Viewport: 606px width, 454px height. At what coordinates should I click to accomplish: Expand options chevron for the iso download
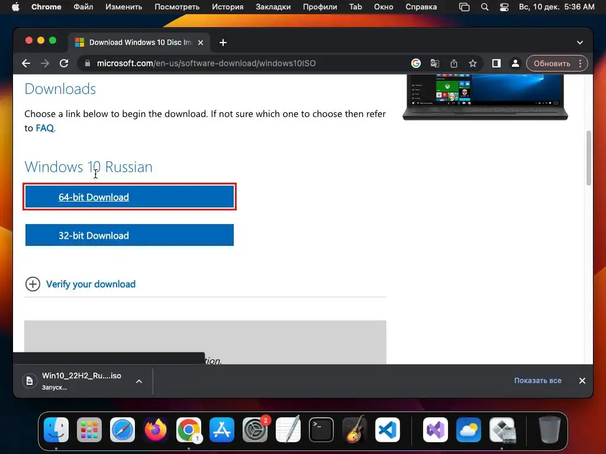[x=139, y=381]
